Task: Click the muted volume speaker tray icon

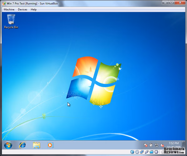Action: pyautogui.click(x=162, y=145)
